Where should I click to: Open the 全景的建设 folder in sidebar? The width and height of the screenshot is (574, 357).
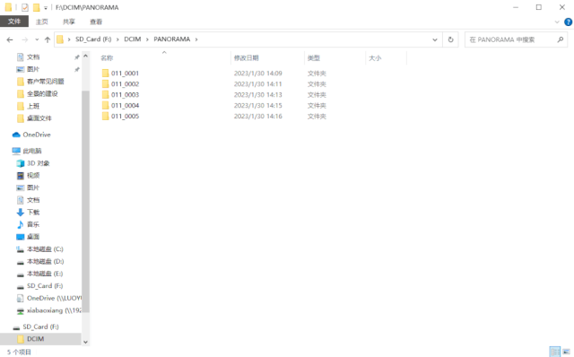click(42, 94)
